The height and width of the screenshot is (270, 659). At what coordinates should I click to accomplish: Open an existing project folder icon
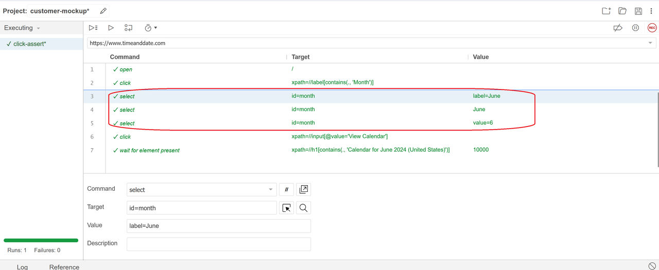pos(622,11)
